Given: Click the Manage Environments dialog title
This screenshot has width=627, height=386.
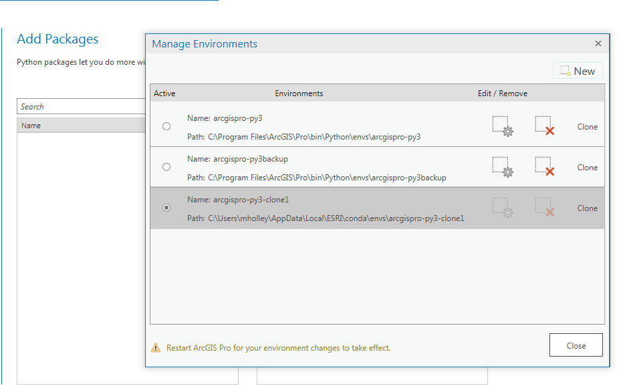Looking at the screenshot, I should pos(205,44).
